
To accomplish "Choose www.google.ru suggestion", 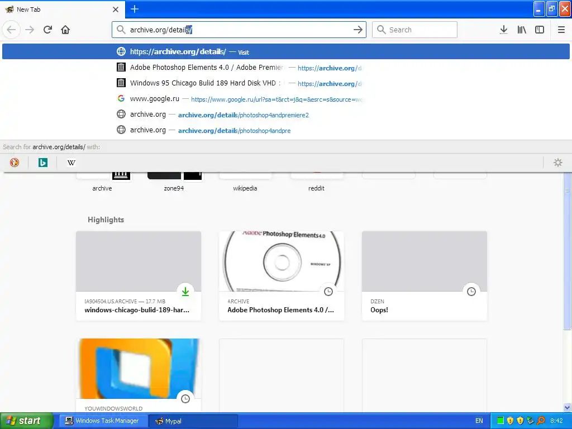I will click(285, 99).
